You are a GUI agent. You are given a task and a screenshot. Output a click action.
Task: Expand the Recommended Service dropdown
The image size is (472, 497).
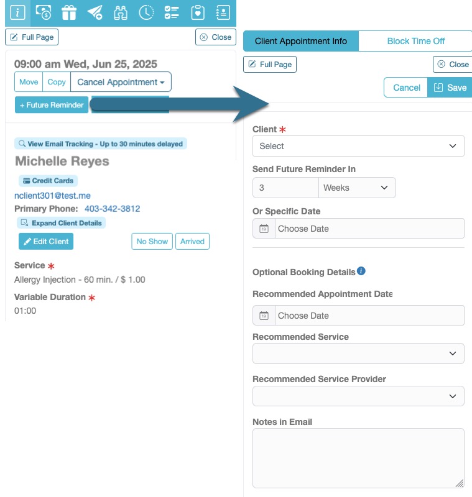pos(358,353)
